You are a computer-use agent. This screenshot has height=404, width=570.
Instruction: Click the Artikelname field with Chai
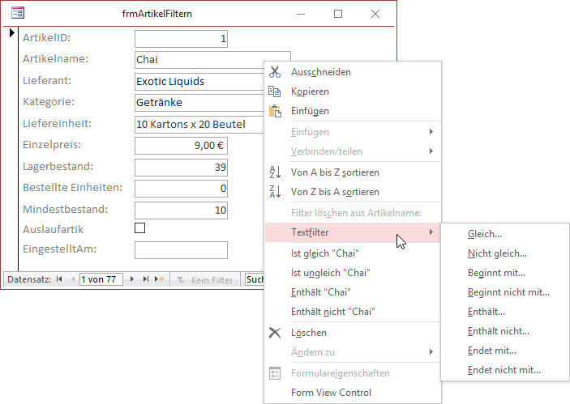[x=199, y=60]
